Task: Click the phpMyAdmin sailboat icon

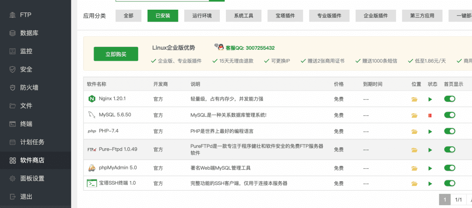Action: tap(92, 168)
